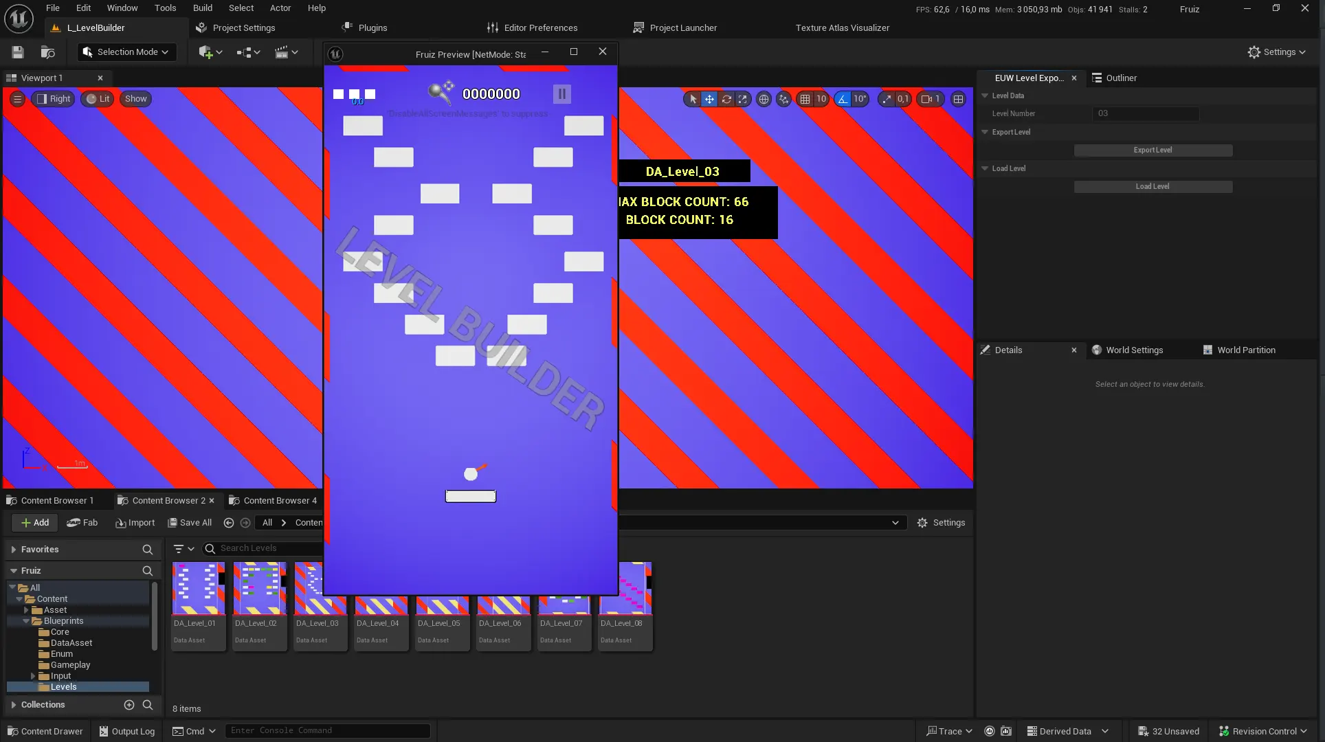
Task: Change grid snap value 10
Action: [x=821, y=99]
